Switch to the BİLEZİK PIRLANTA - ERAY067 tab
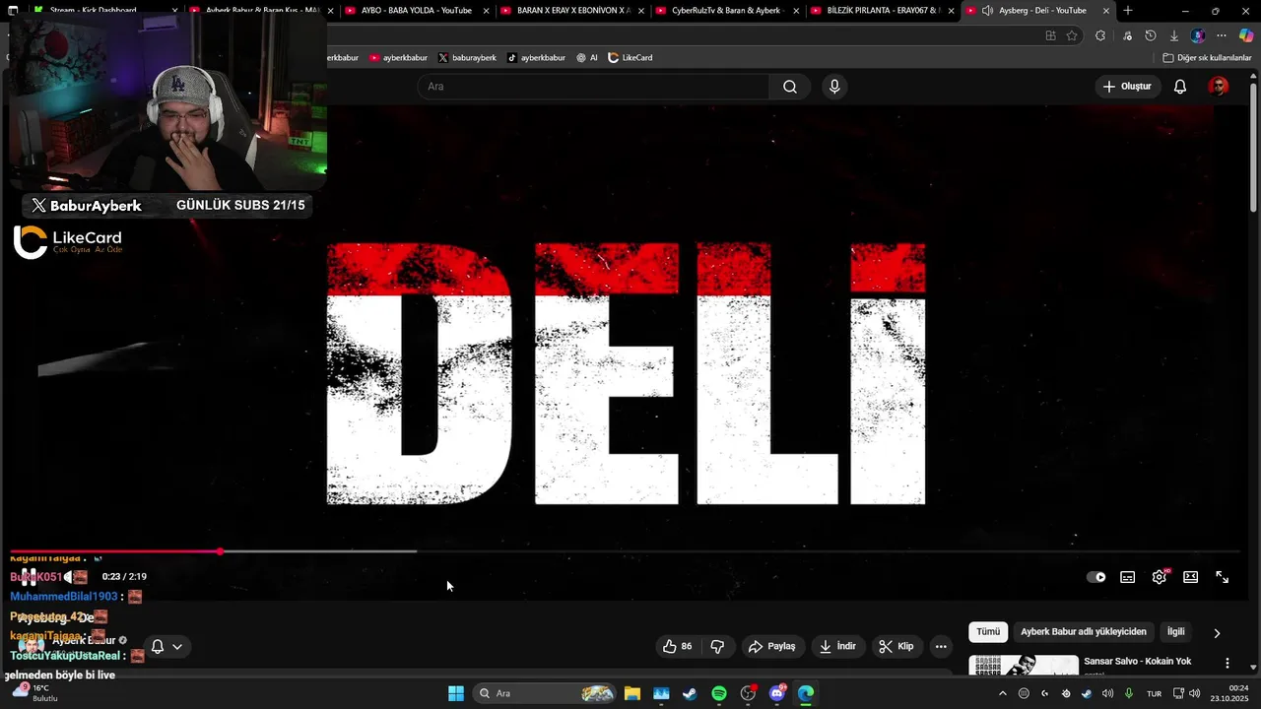Image resolution: width=1261 pixels, height=709 pixels. pos(882,10)
